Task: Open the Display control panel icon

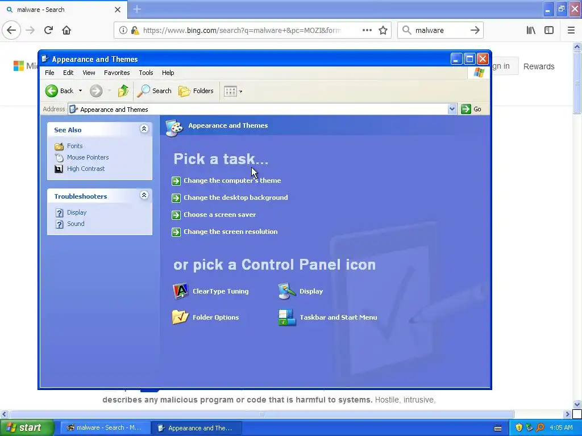Action: pos(287,291)
